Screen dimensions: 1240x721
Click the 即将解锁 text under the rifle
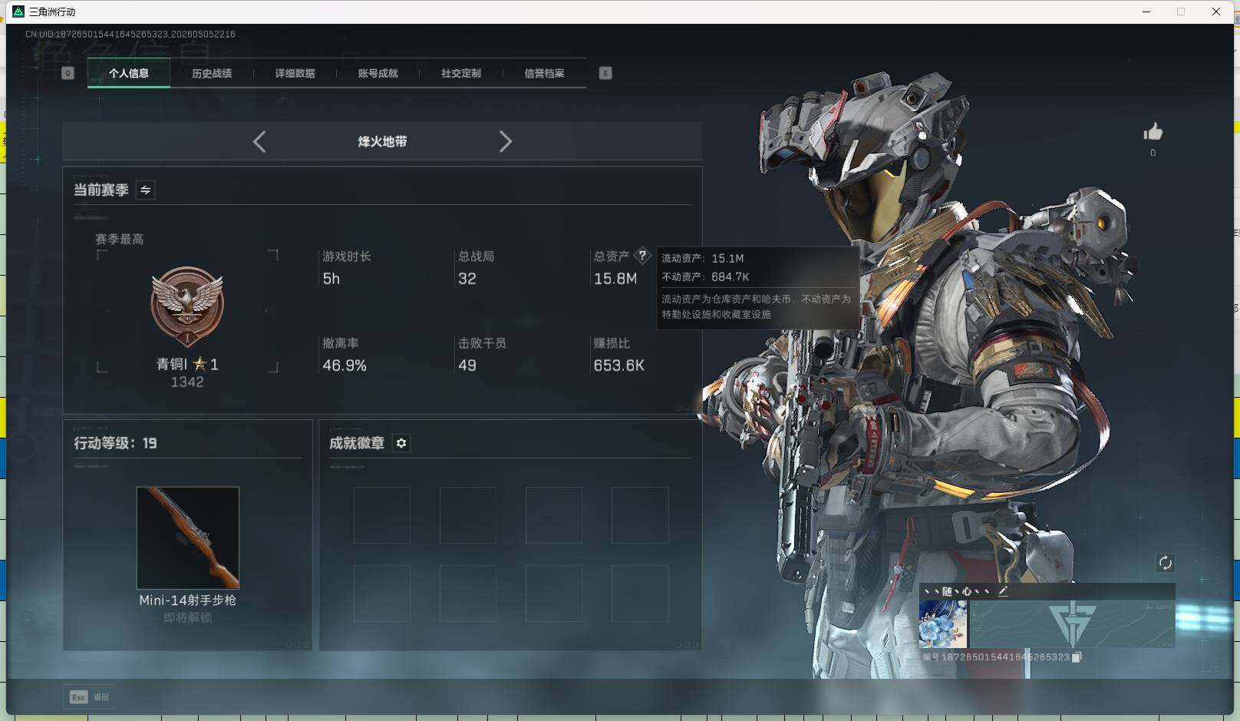[x=187, y=617]
